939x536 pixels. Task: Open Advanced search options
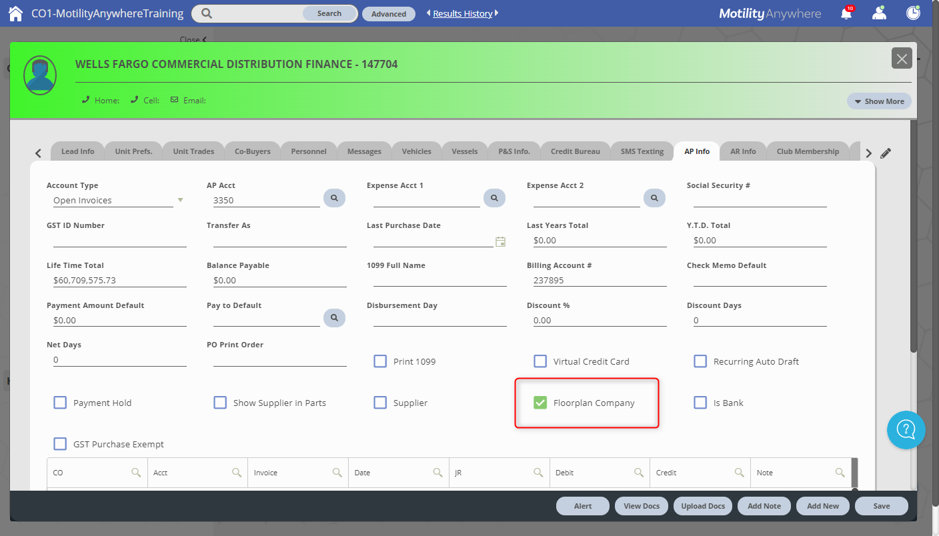pos(389,14)
